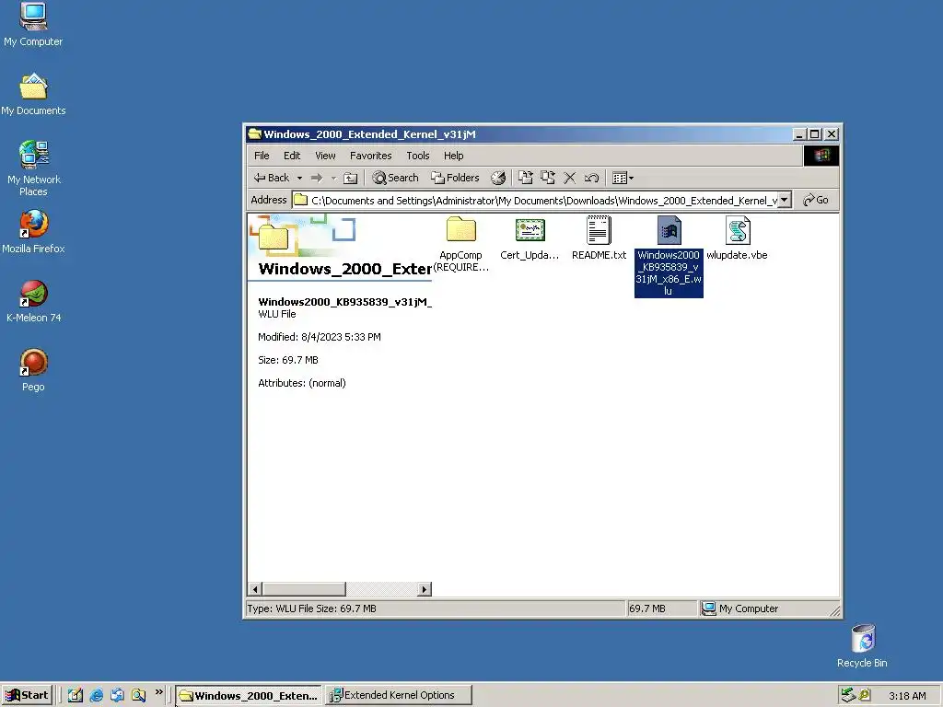Viewport: 943px width, 707px height.
Task: Click the Back button
Action: (x=272, y=178)
